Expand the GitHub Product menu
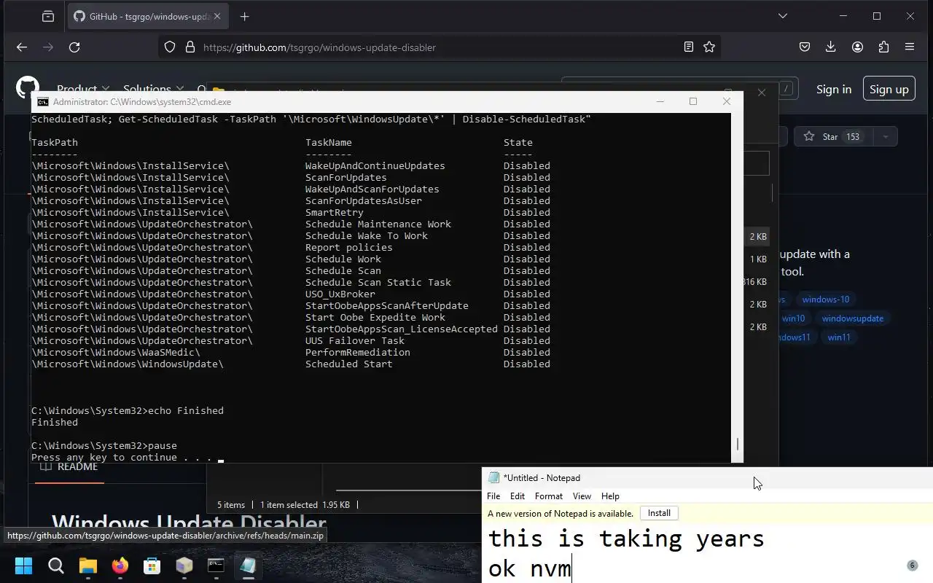 [83, 89]
